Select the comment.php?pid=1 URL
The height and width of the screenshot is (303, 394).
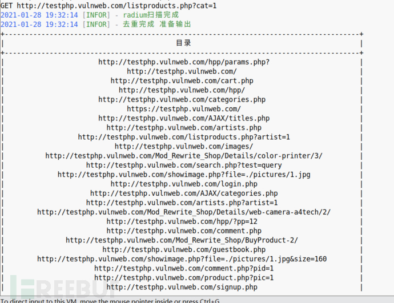184,268
